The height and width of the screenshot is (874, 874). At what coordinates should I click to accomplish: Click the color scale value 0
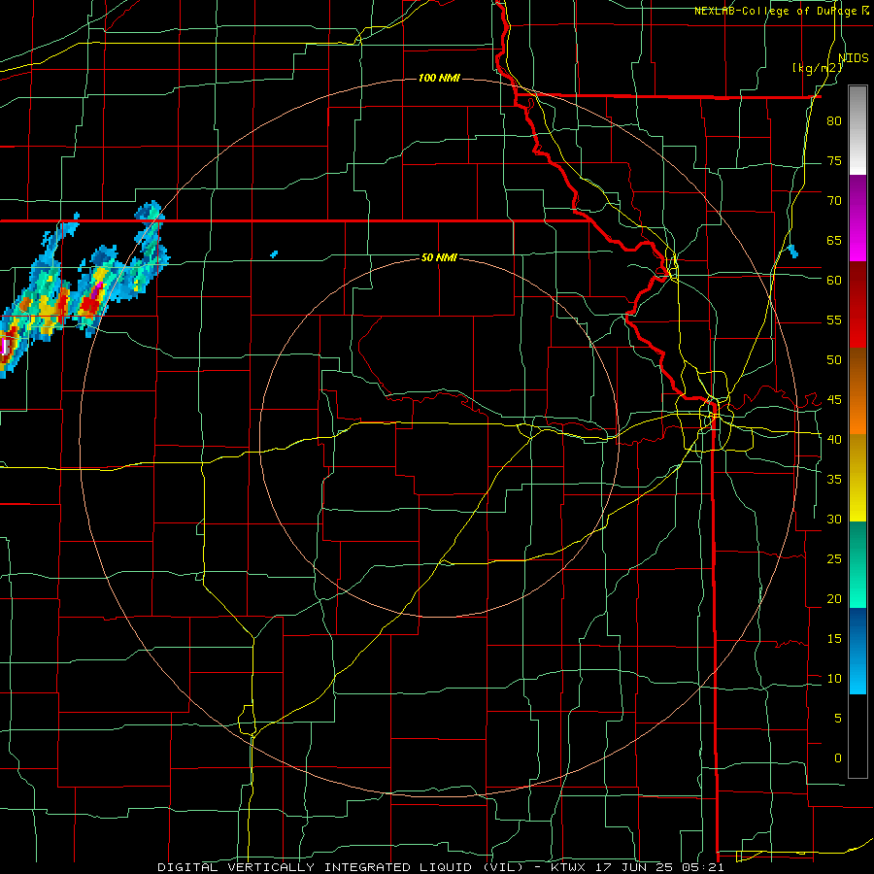838,758
